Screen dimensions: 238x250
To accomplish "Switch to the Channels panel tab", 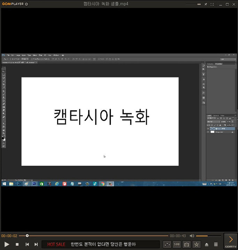I will [x=216, y=115].
